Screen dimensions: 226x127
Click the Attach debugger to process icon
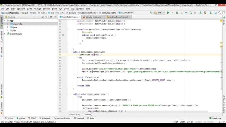(191, 13)
